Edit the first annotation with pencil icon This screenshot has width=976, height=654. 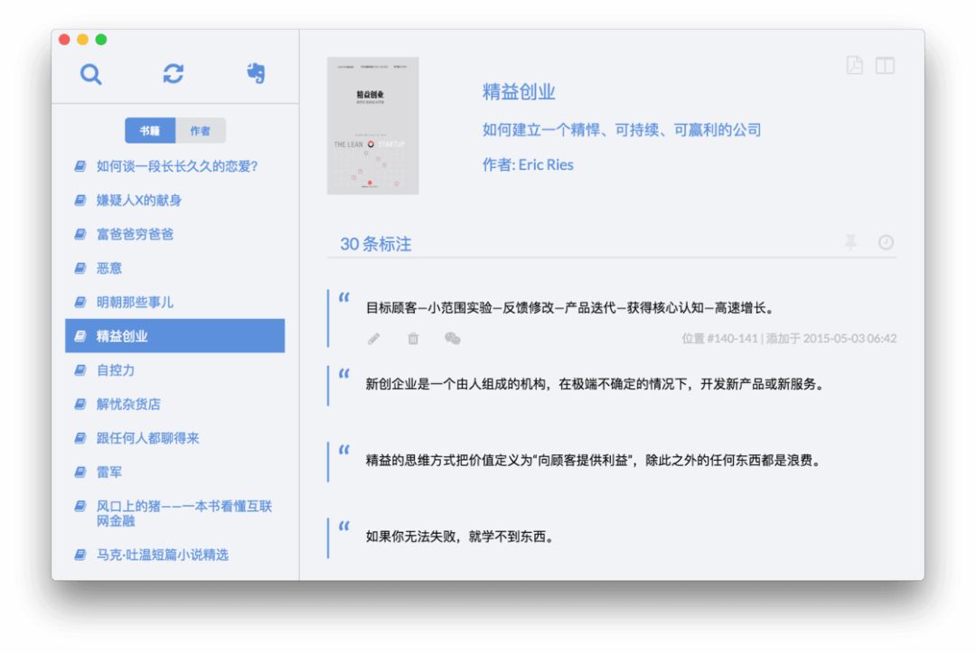click(x=373, y=339)
